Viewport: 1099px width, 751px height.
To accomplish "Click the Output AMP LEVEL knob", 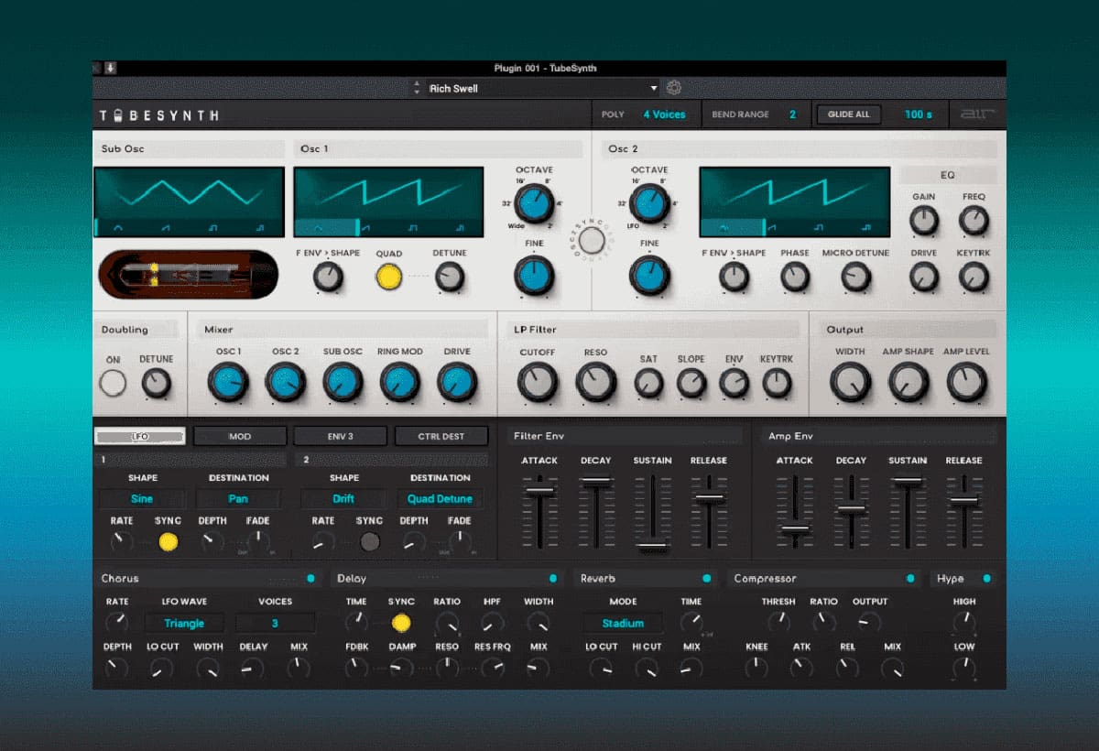I will click(967, 382).
